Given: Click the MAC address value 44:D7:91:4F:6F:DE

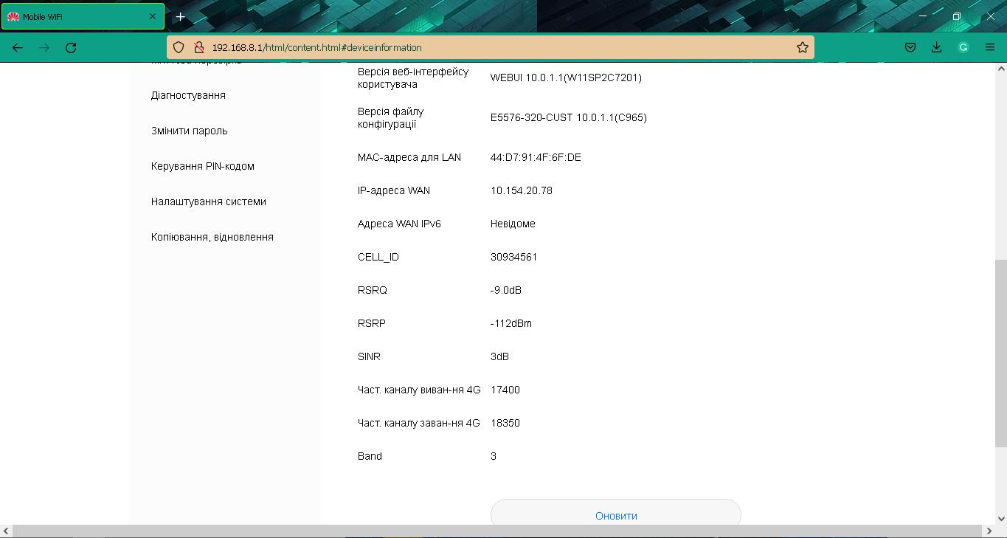Looking at the screenshot, I should (x=536, y=157).
